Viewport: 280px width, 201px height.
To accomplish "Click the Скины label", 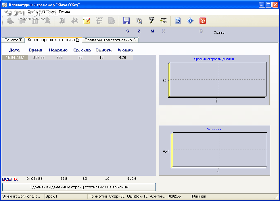I will 219,33.
